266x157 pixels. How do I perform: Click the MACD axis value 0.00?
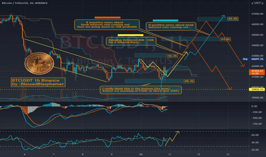click(254, 106)
